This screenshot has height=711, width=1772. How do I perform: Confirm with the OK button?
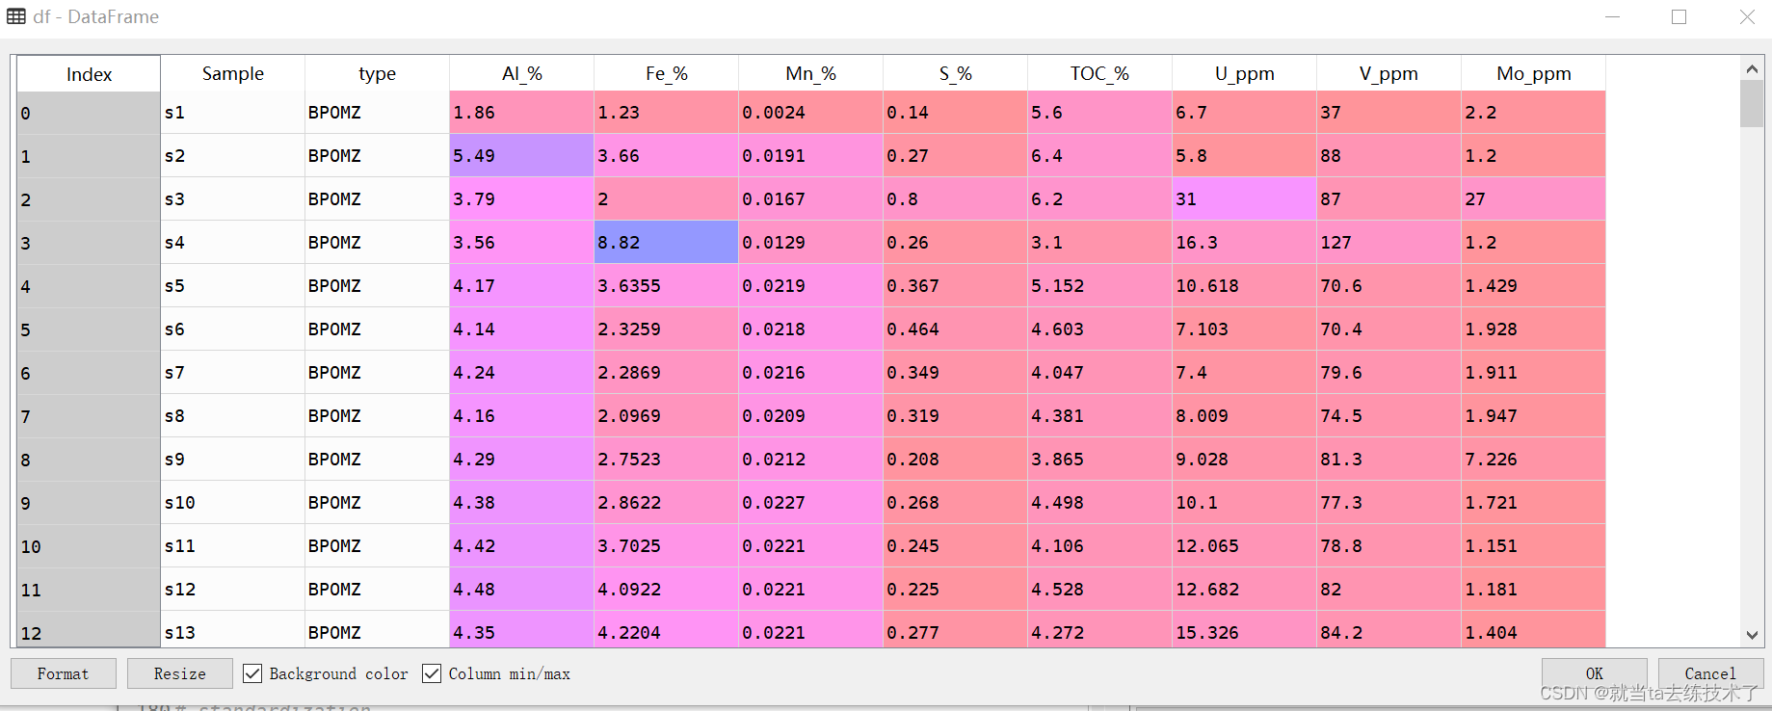click(x=1595, y=673)
